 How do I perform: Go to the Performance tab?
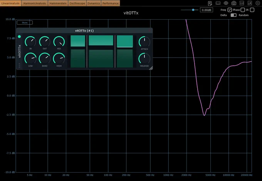click(x=111, y=3)
